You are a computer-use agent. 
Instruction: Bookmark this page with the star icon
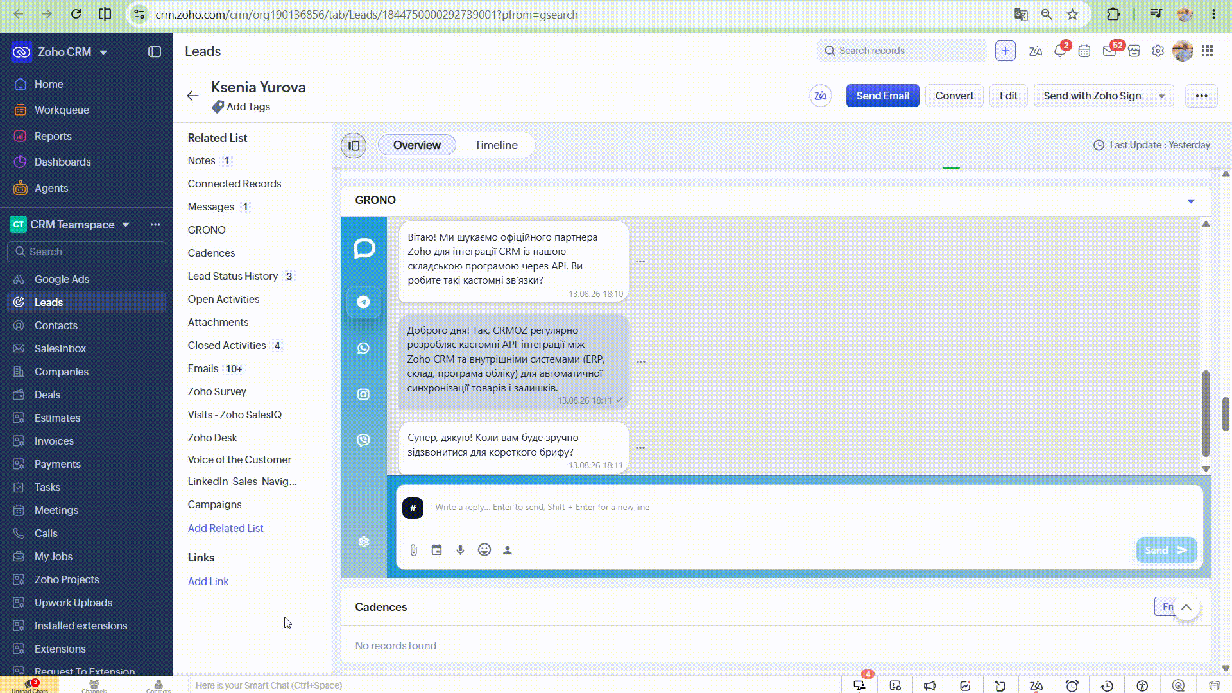(1073, 14)
